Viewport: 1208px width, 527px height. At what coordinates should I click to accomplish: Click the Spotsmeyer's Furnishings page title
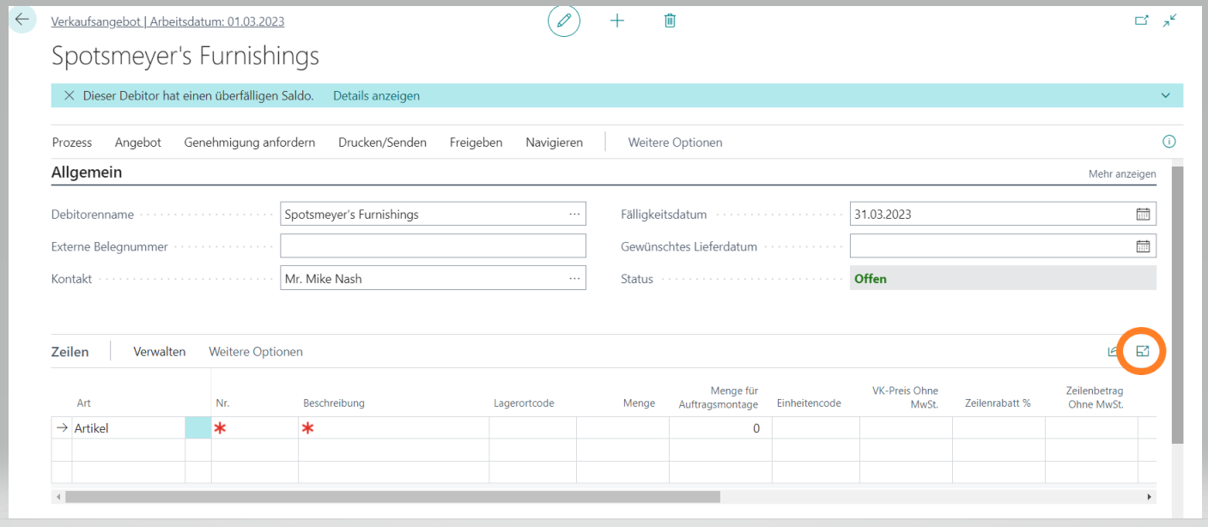click(x=185, y=56)
